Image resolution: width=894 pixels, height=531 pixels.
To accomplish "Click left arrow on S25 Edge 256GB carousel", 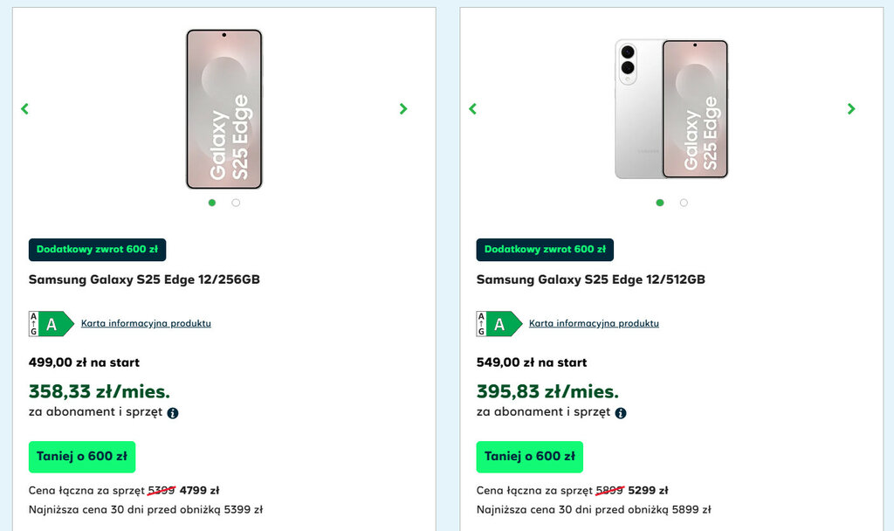I will 24,109.
